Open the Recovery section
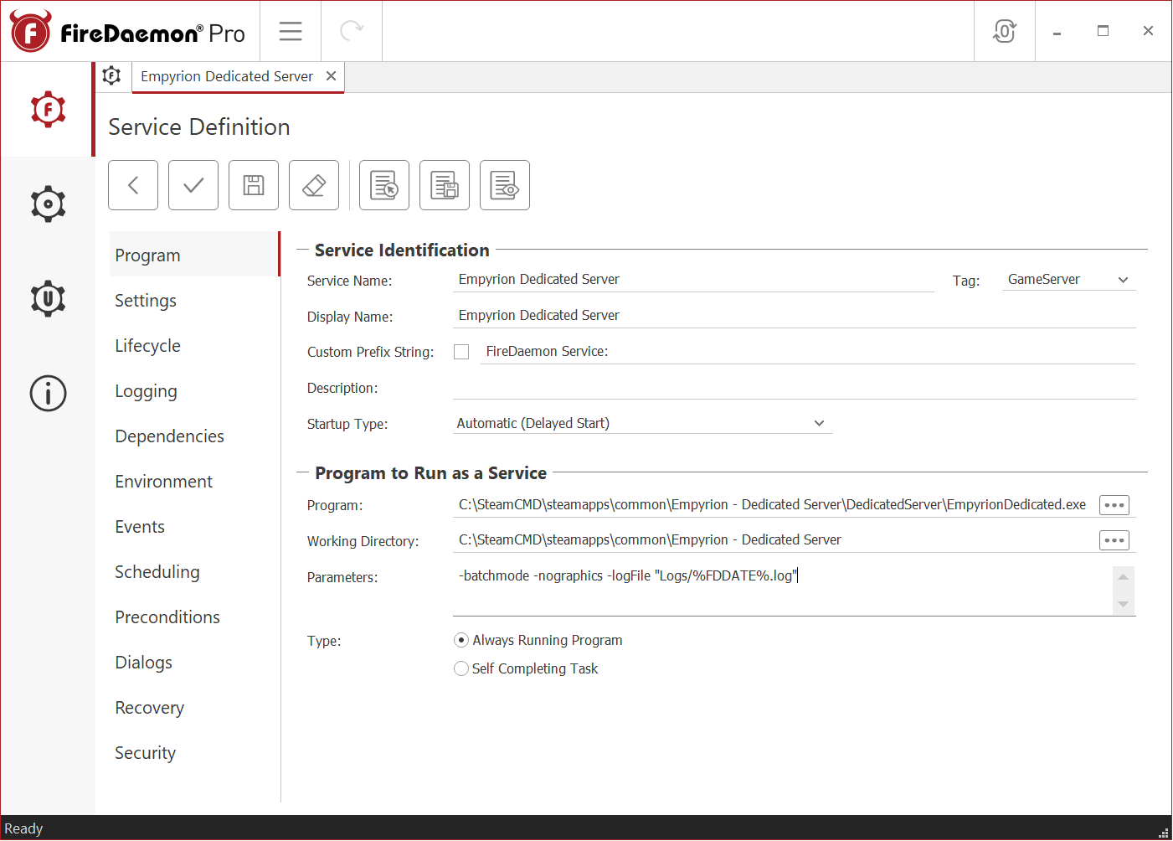This screenshot has width=1173, height=841. [x=194, y=707]
